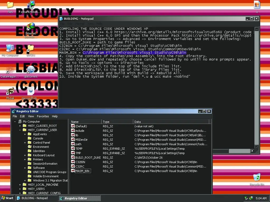
Task: Expand the Software key
Action: [x=25, y=168]
